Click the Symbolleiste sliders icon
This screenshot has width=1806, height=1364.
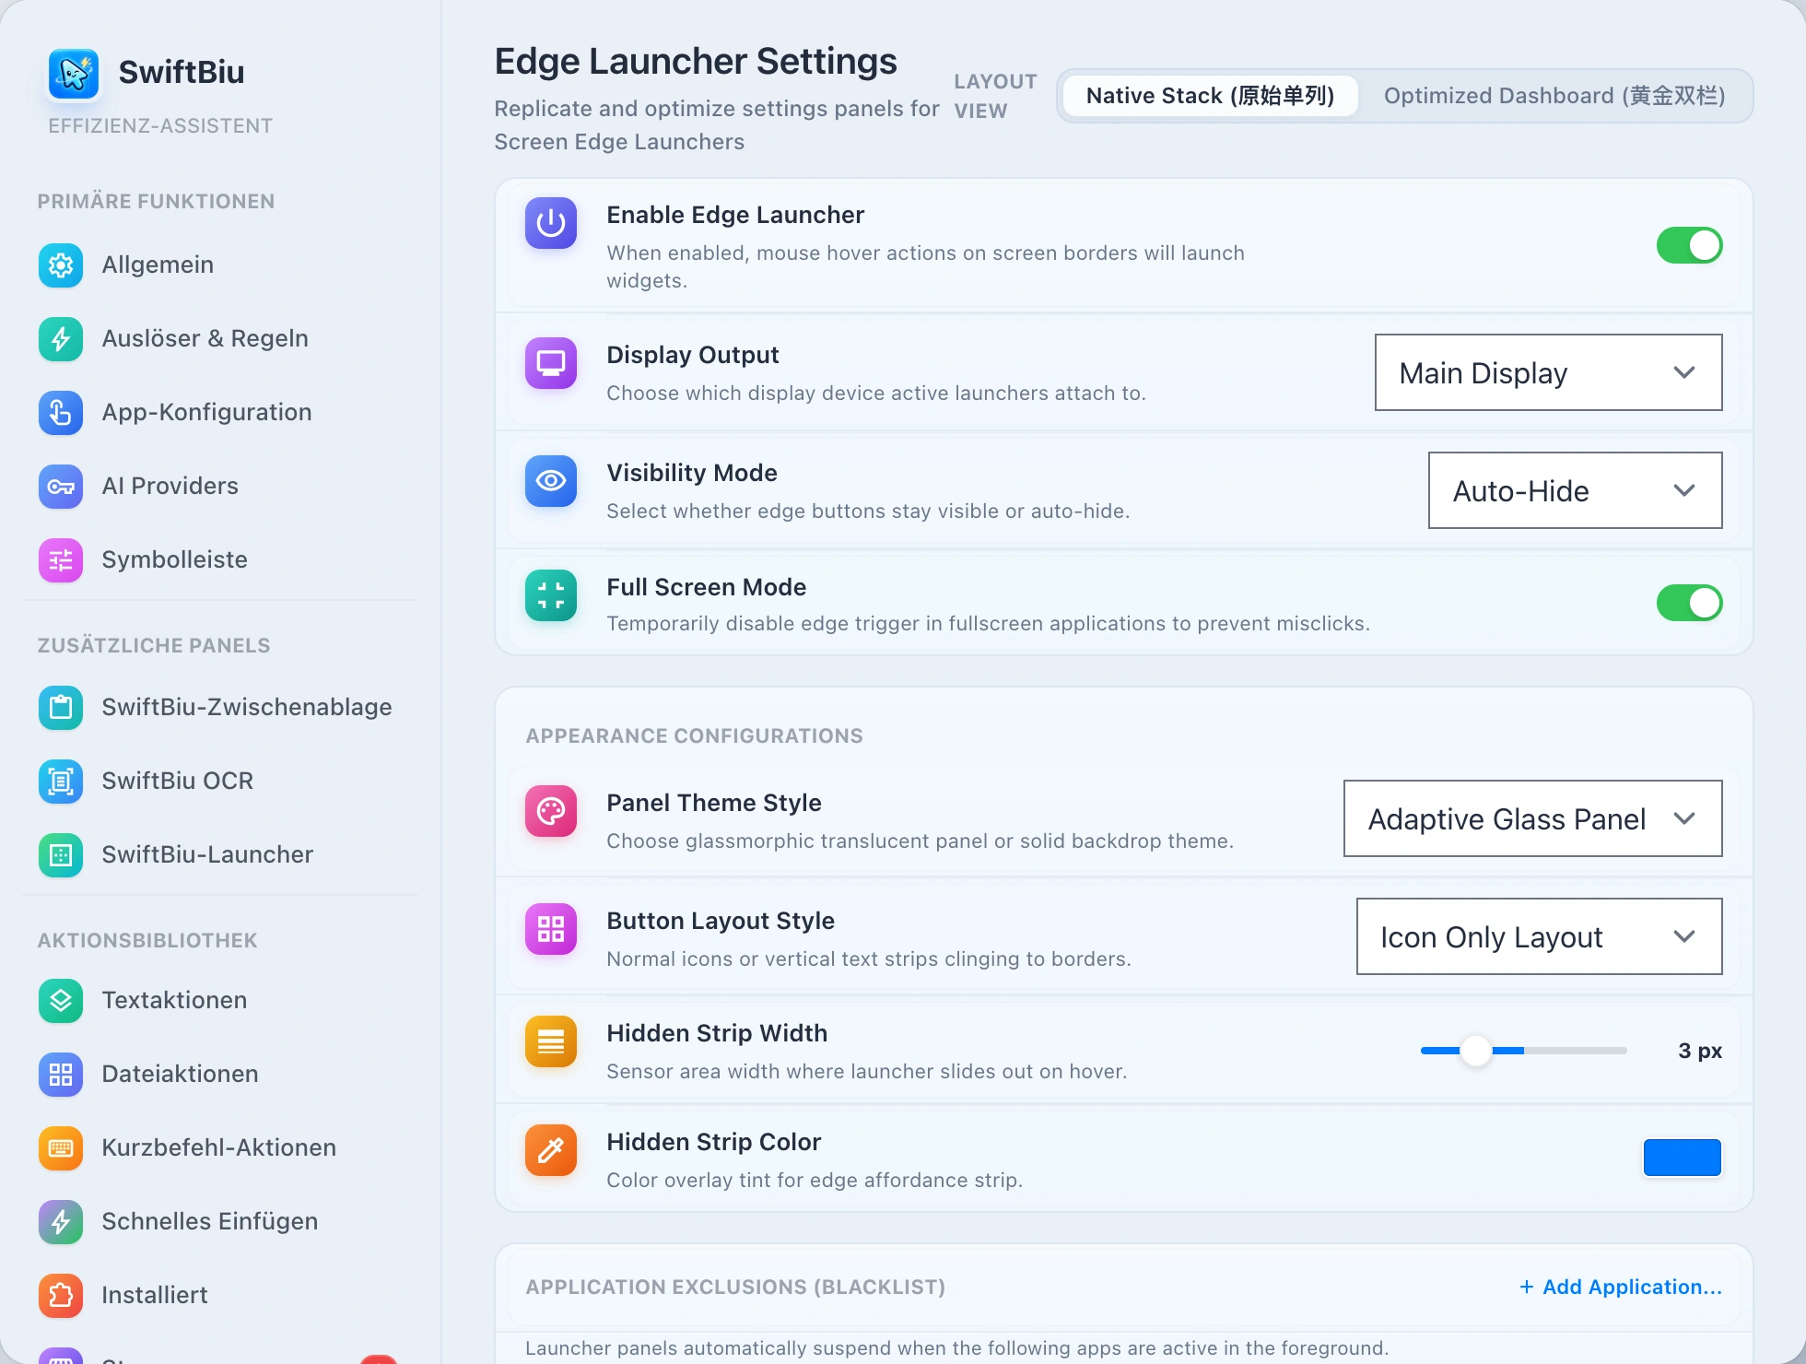[61, 560]
